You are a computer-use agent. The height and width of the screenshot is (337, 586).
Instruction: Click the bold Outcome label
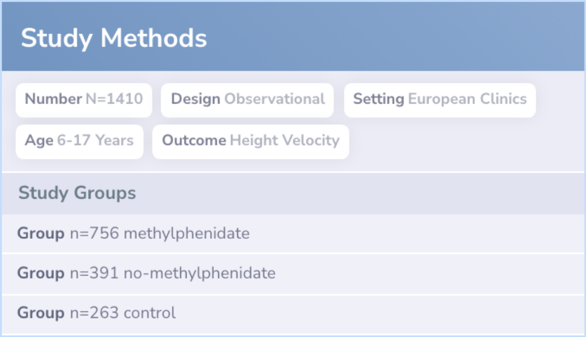pyautogui.click(x=194, y=141)
